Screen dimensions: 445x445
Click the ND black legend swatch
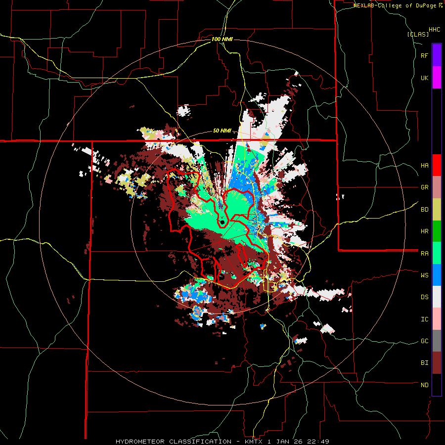tap(437, 385)
